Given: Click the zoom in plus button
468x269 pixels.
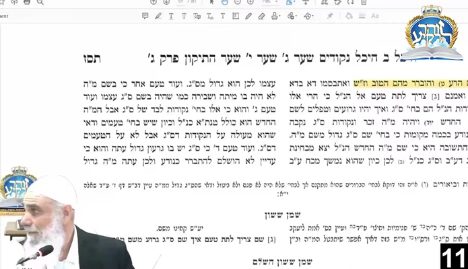Looking at the screenshot, I should coord(250,3).
